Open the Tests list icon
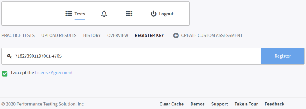 [x=69, y=14]
